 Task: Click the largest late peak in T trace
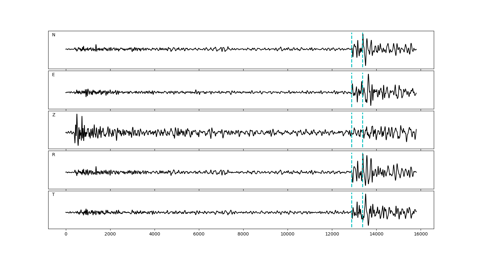(x=365, y=195)
